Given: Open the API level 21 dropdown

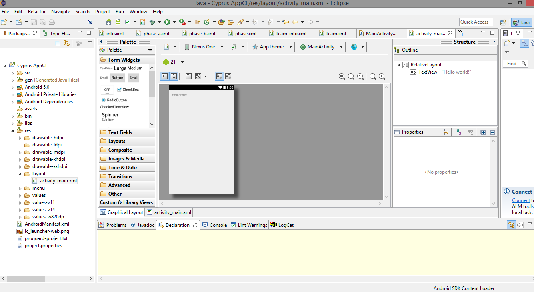Looking at the screenshot, I should coord(174,62).
